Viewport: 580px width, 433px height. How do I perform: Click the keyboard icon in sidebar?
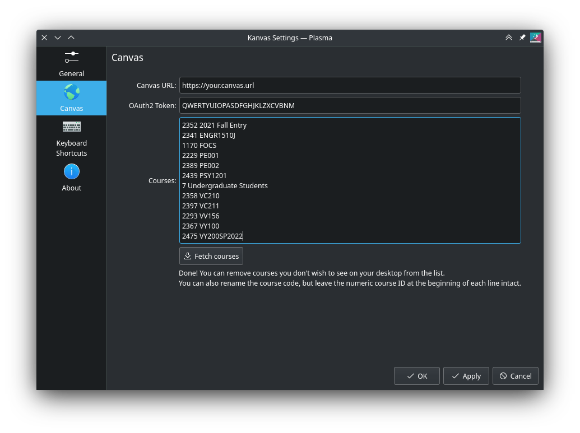[71, 127]
